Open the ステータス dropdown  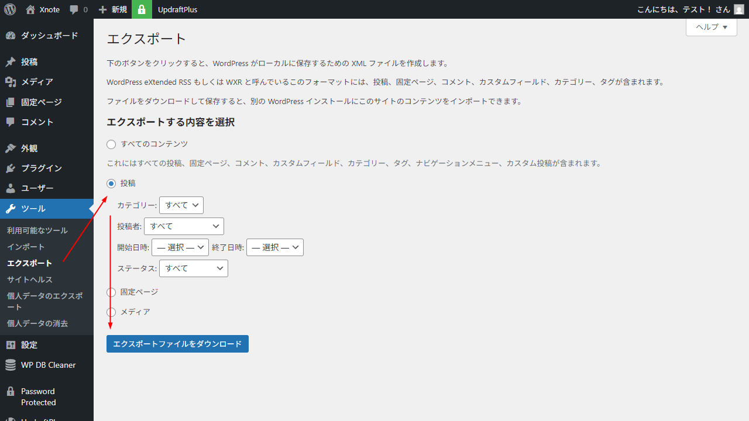point(194,268)
